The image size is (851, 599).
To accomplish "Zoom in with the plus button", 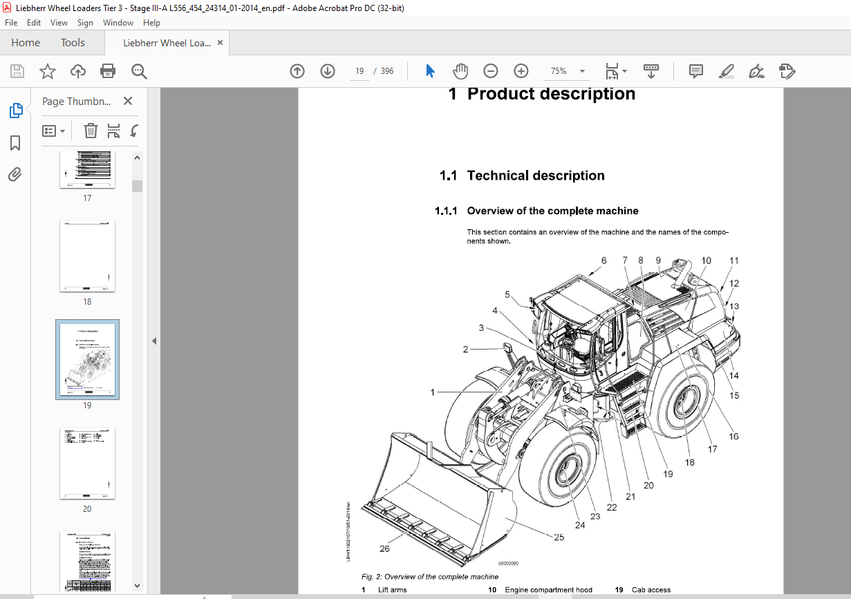I will (x=521, y=71).
